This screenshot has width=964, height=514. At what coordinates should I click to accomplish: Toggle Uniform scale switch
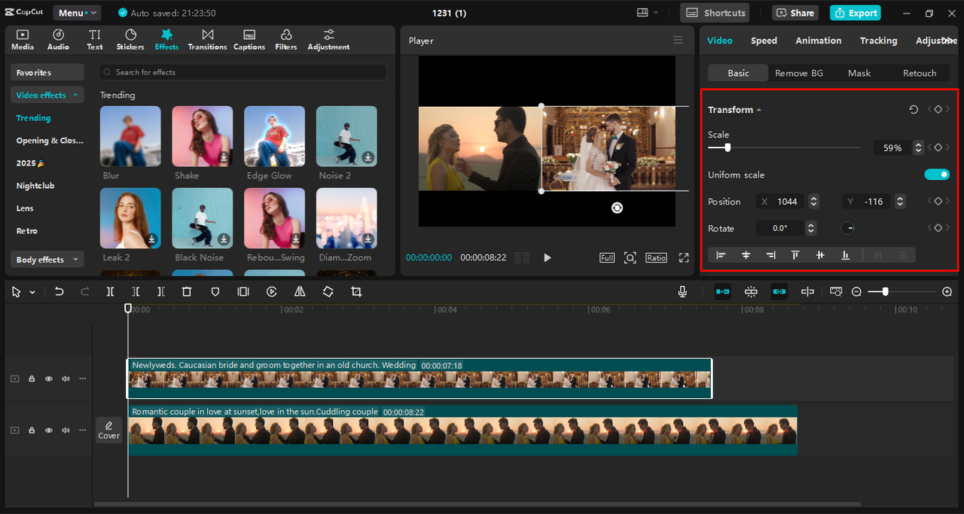click(937, 175)
